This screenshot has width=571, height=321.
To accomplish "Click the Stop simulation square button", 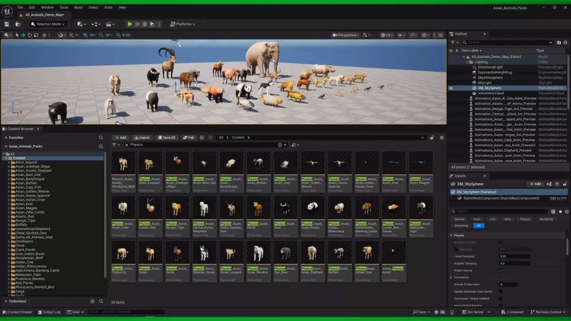I will (145, 24).
